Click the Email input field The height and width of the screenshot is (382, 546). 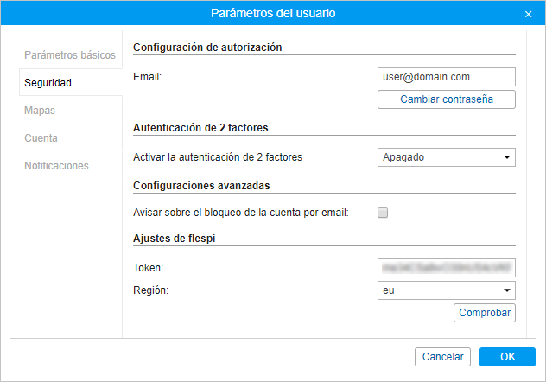coord(446,77)
